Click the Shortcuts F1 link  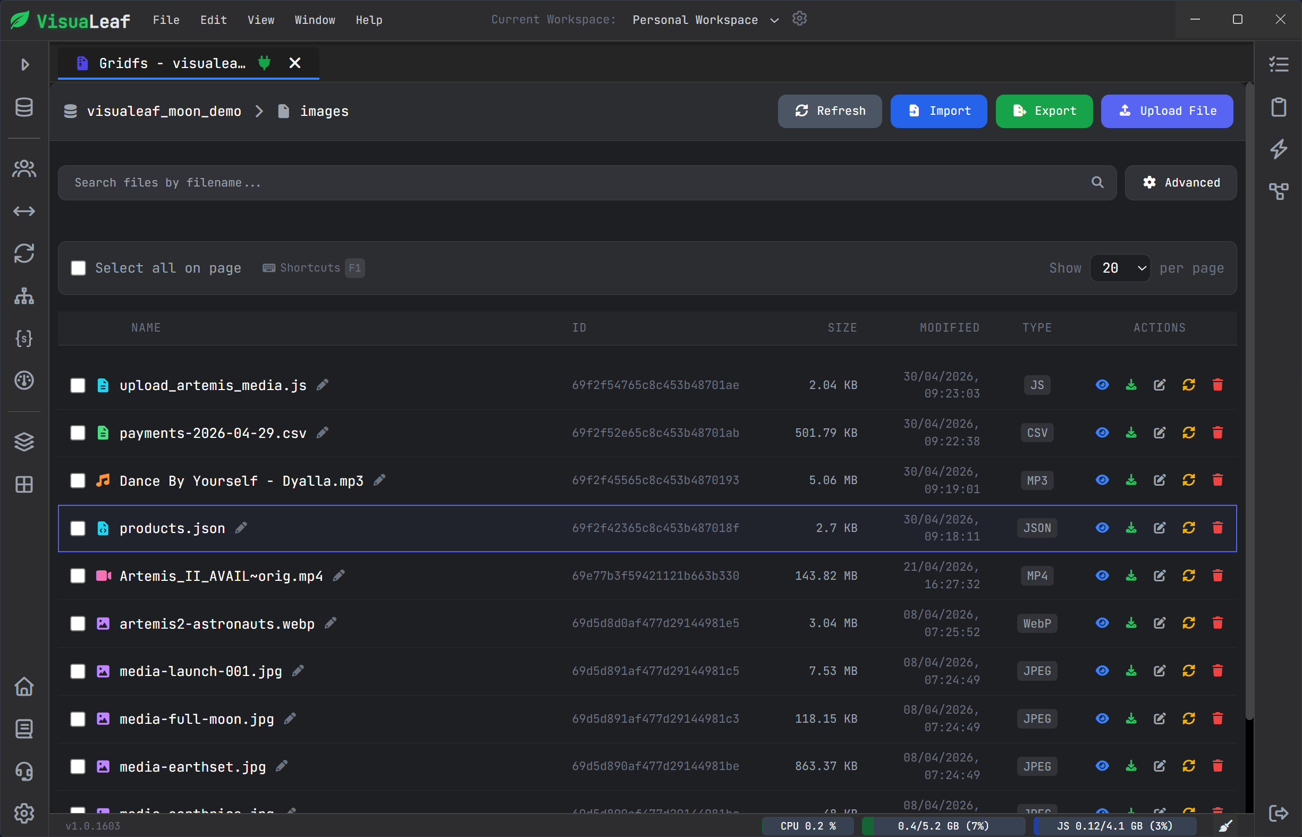tap(313, 268)
